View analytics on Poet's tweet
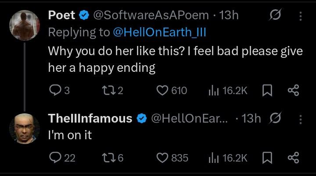316x176 pixels. (213, 91)
